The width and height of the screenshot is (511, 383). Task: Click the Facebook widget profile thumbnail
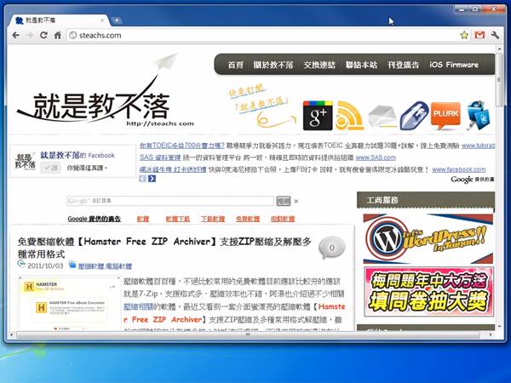(25, 161)
